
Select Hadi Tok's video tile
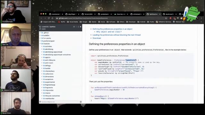[16, 35]
